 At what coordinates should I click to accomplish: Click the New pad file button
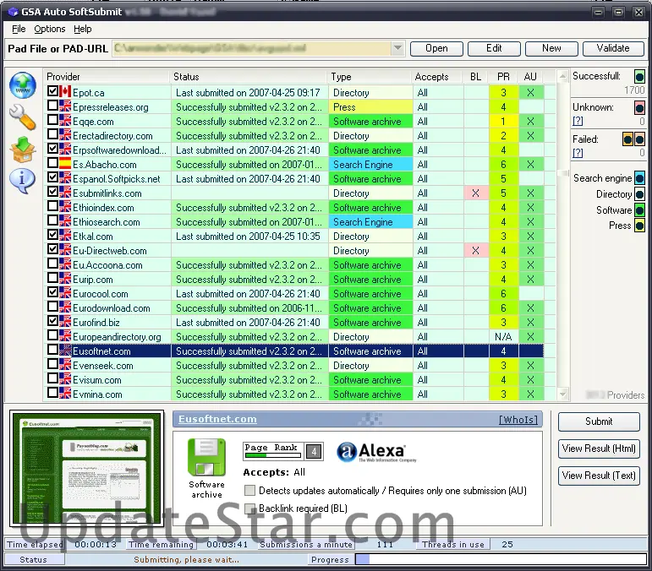[x=551, y=49]
